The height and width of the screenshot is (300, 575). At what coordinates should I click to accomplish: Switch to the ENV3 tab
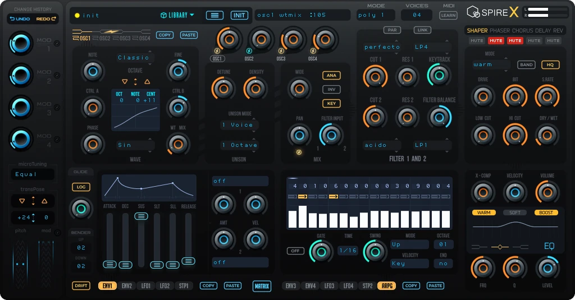pyautogui.click(x=291, y=286)
